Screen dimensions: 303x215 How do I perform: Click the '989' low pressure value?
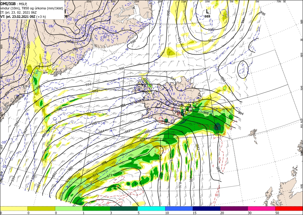(207, 16)
